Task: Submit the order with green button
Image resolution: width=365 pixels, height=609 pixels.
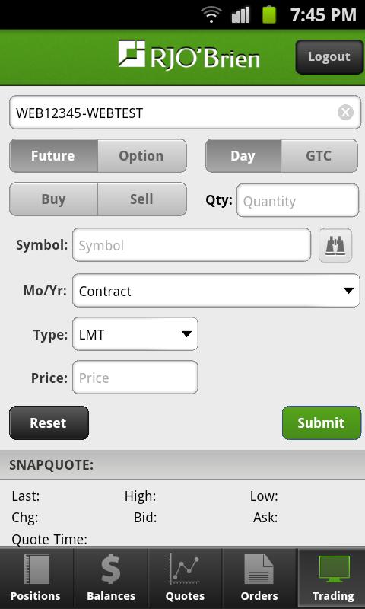Action: coord(322,423)
